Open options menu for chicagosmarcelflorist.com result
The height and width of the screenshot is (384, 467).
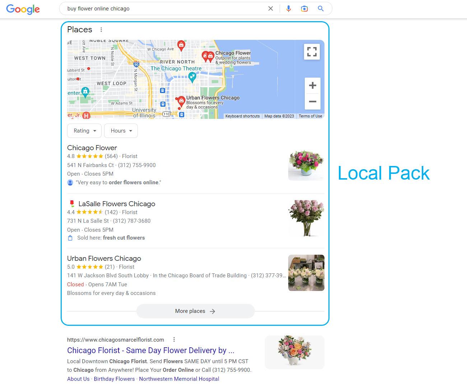(x=174, y=339)
